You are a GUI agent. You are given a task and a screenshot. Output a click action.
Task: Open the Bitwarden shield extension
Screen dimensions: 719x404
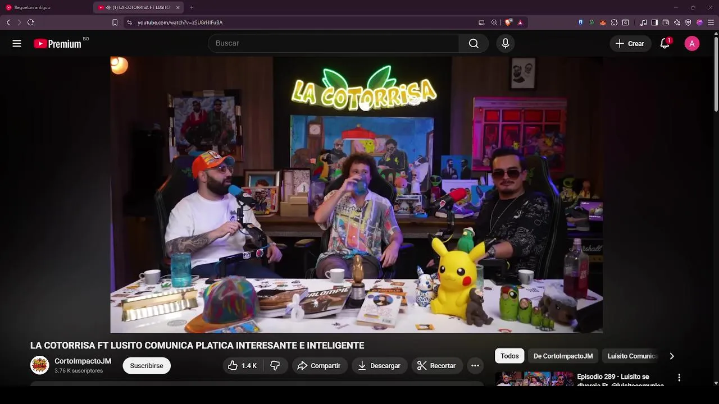[580, 22]
